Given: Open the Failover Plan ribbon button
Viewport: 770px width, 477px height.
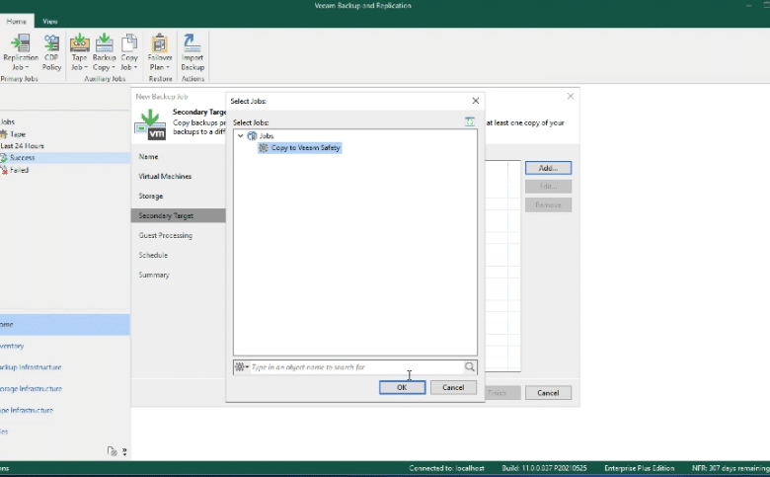Looking at the screenshot, I should 159,52.
